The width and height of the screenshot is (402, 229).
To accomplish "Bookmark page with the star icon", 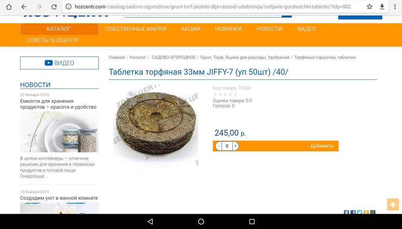I will [369, 7].
